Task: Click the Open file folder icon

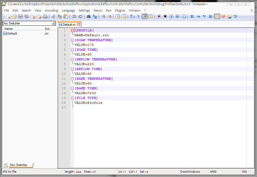Action: [x=14, y=16]
